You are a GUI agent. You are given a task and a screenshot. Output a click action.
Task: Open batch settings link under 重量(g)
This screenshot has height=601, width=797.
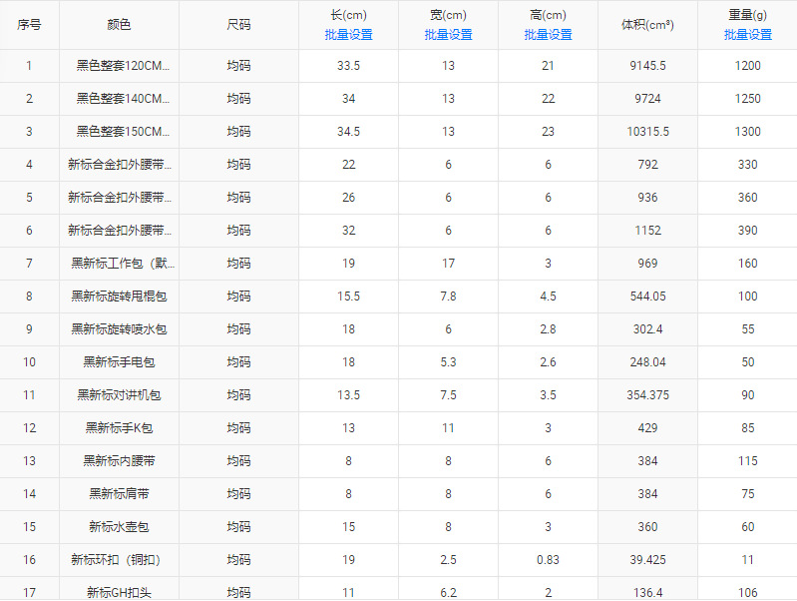tap(747, 35)
